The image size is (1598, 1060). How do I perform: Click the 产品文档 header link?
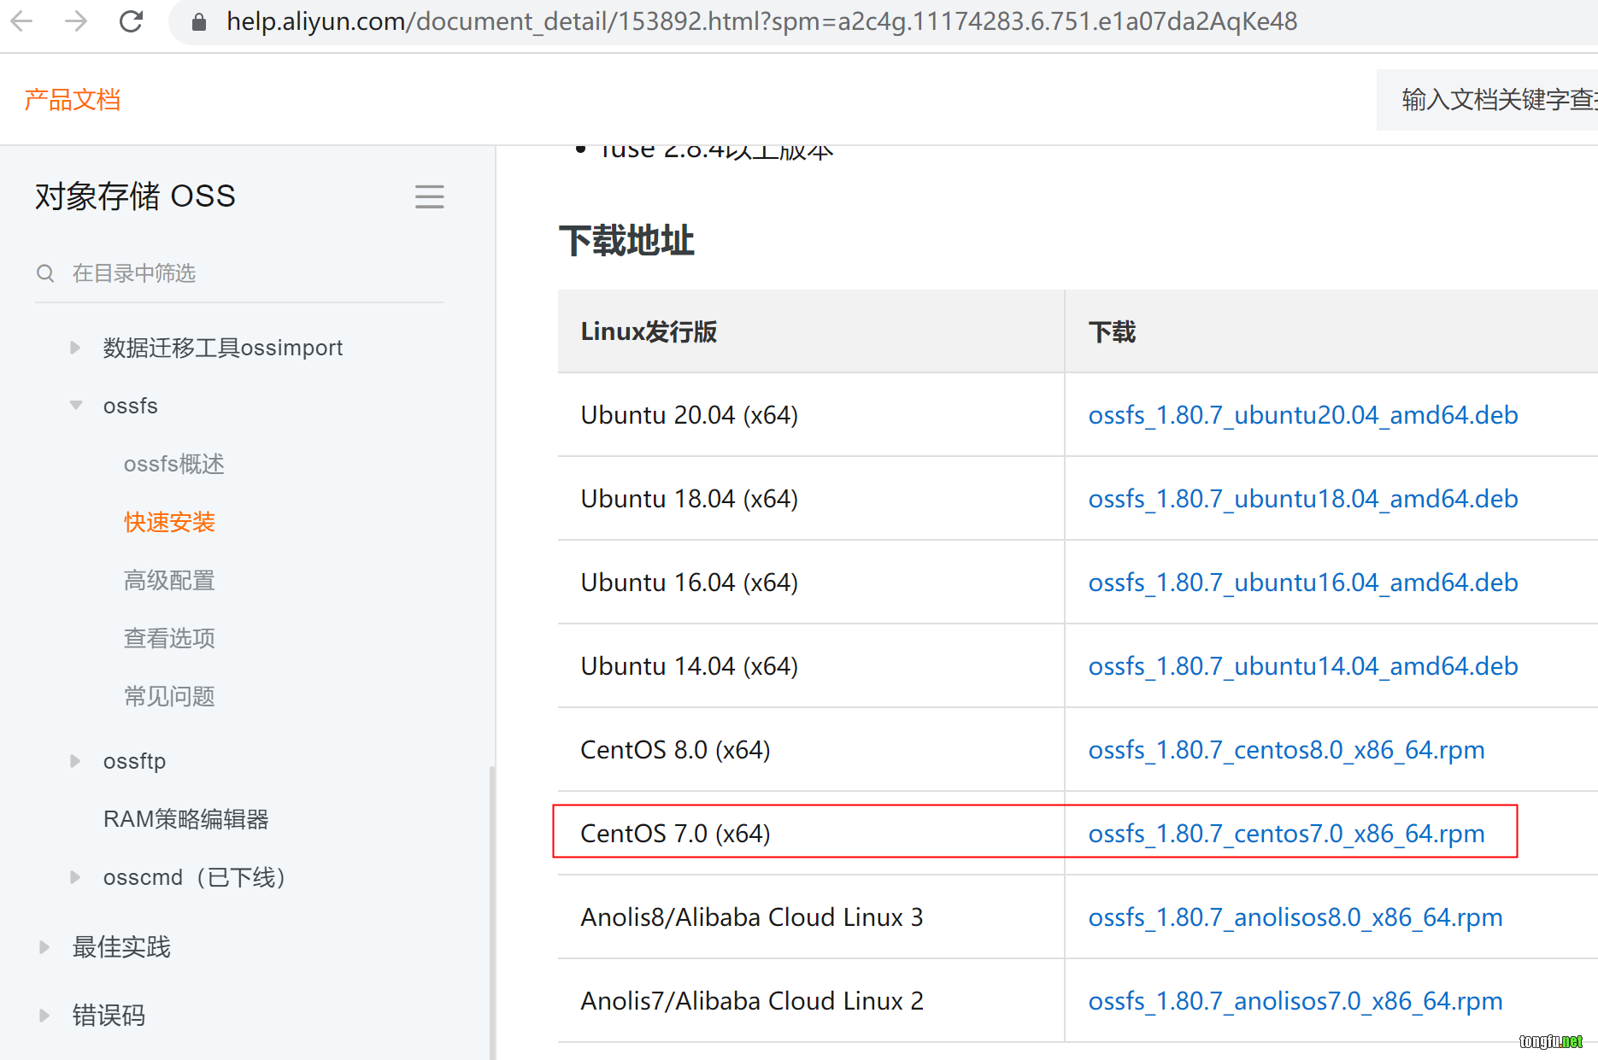coord(73,100)
